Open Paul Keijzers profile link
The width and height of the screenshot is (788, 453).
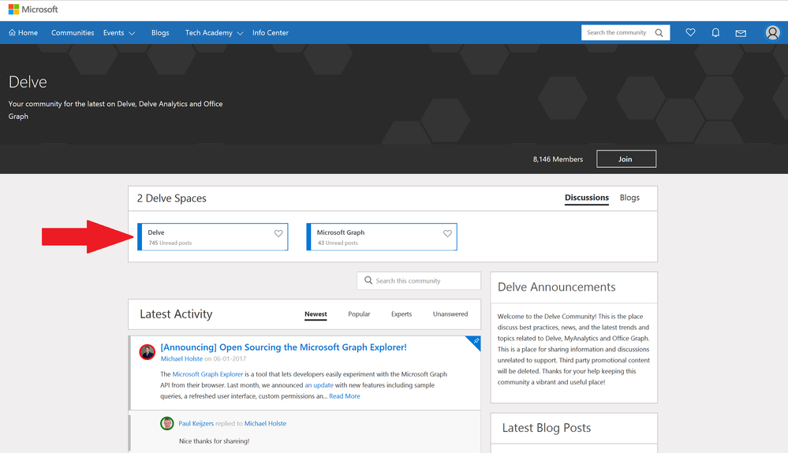click(196, 423)
